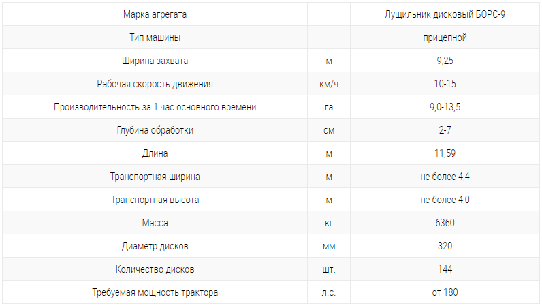Select the 144 disc count value

tap(445, 269)
